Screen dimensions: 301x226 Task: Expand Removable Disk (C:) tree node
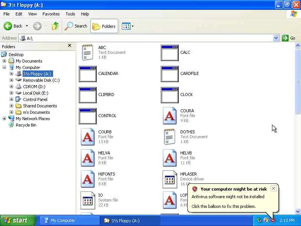click(x=11, y=80)
